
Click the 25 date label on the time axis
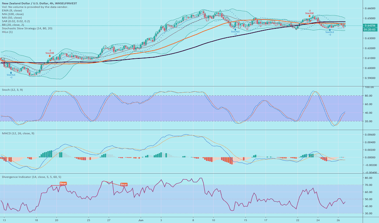coord(89,220)
